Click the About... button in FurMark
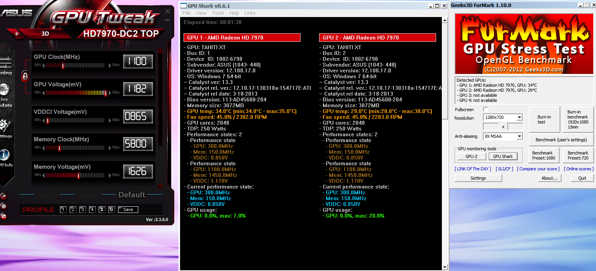This screenshot has width=596, height=271. 549,178
